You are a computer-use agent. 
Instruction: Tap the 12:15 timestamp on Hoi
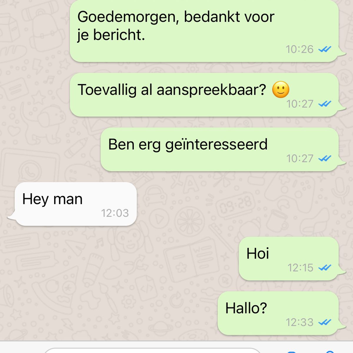click(x=300, y=268)
